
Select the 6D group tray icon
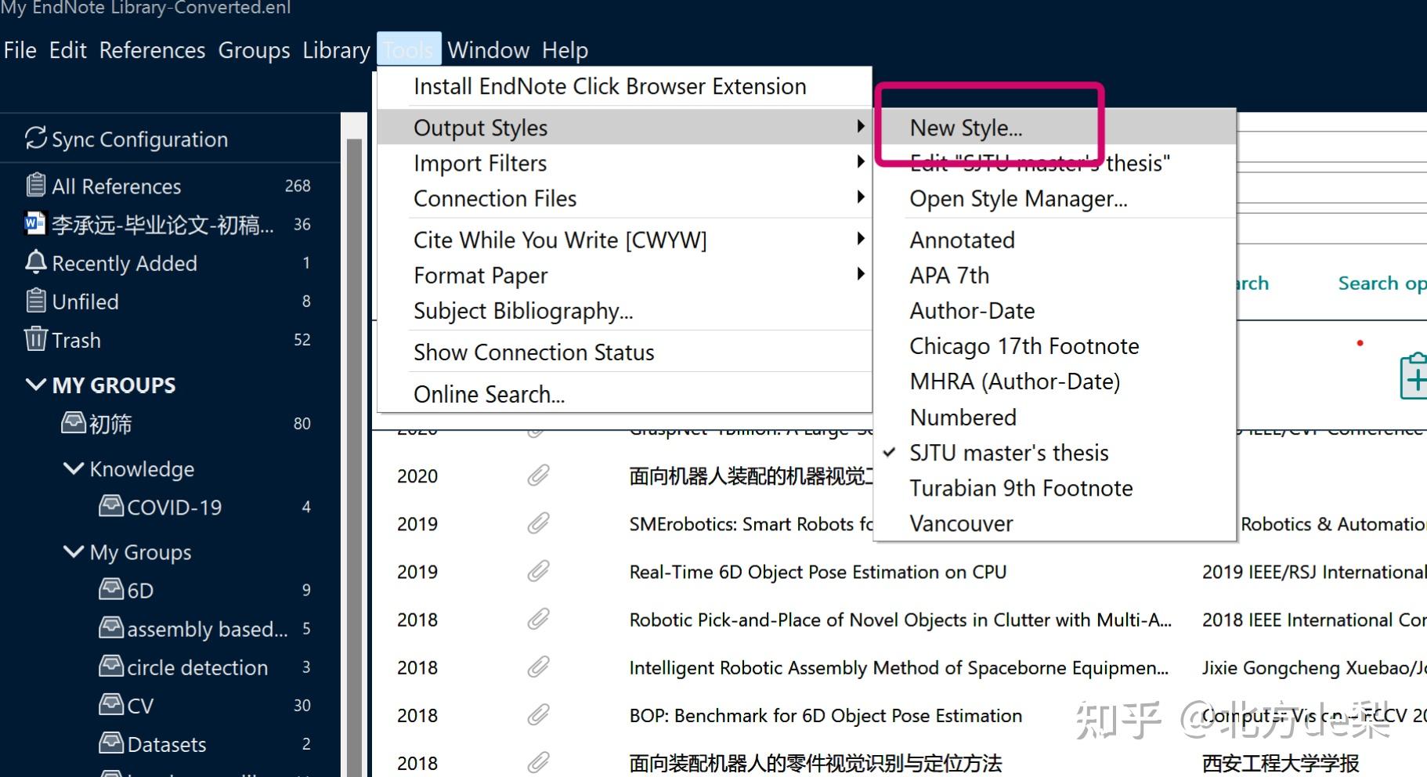point(111,588)
